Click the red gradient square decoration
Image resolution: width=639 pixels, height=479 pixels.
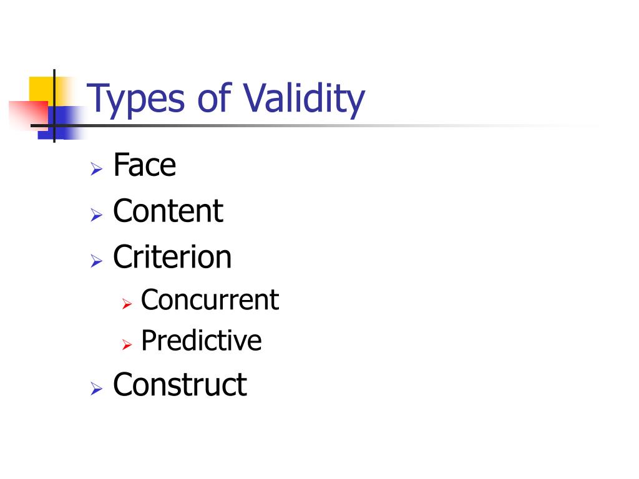pyautogui.click(x=27, y=115)
